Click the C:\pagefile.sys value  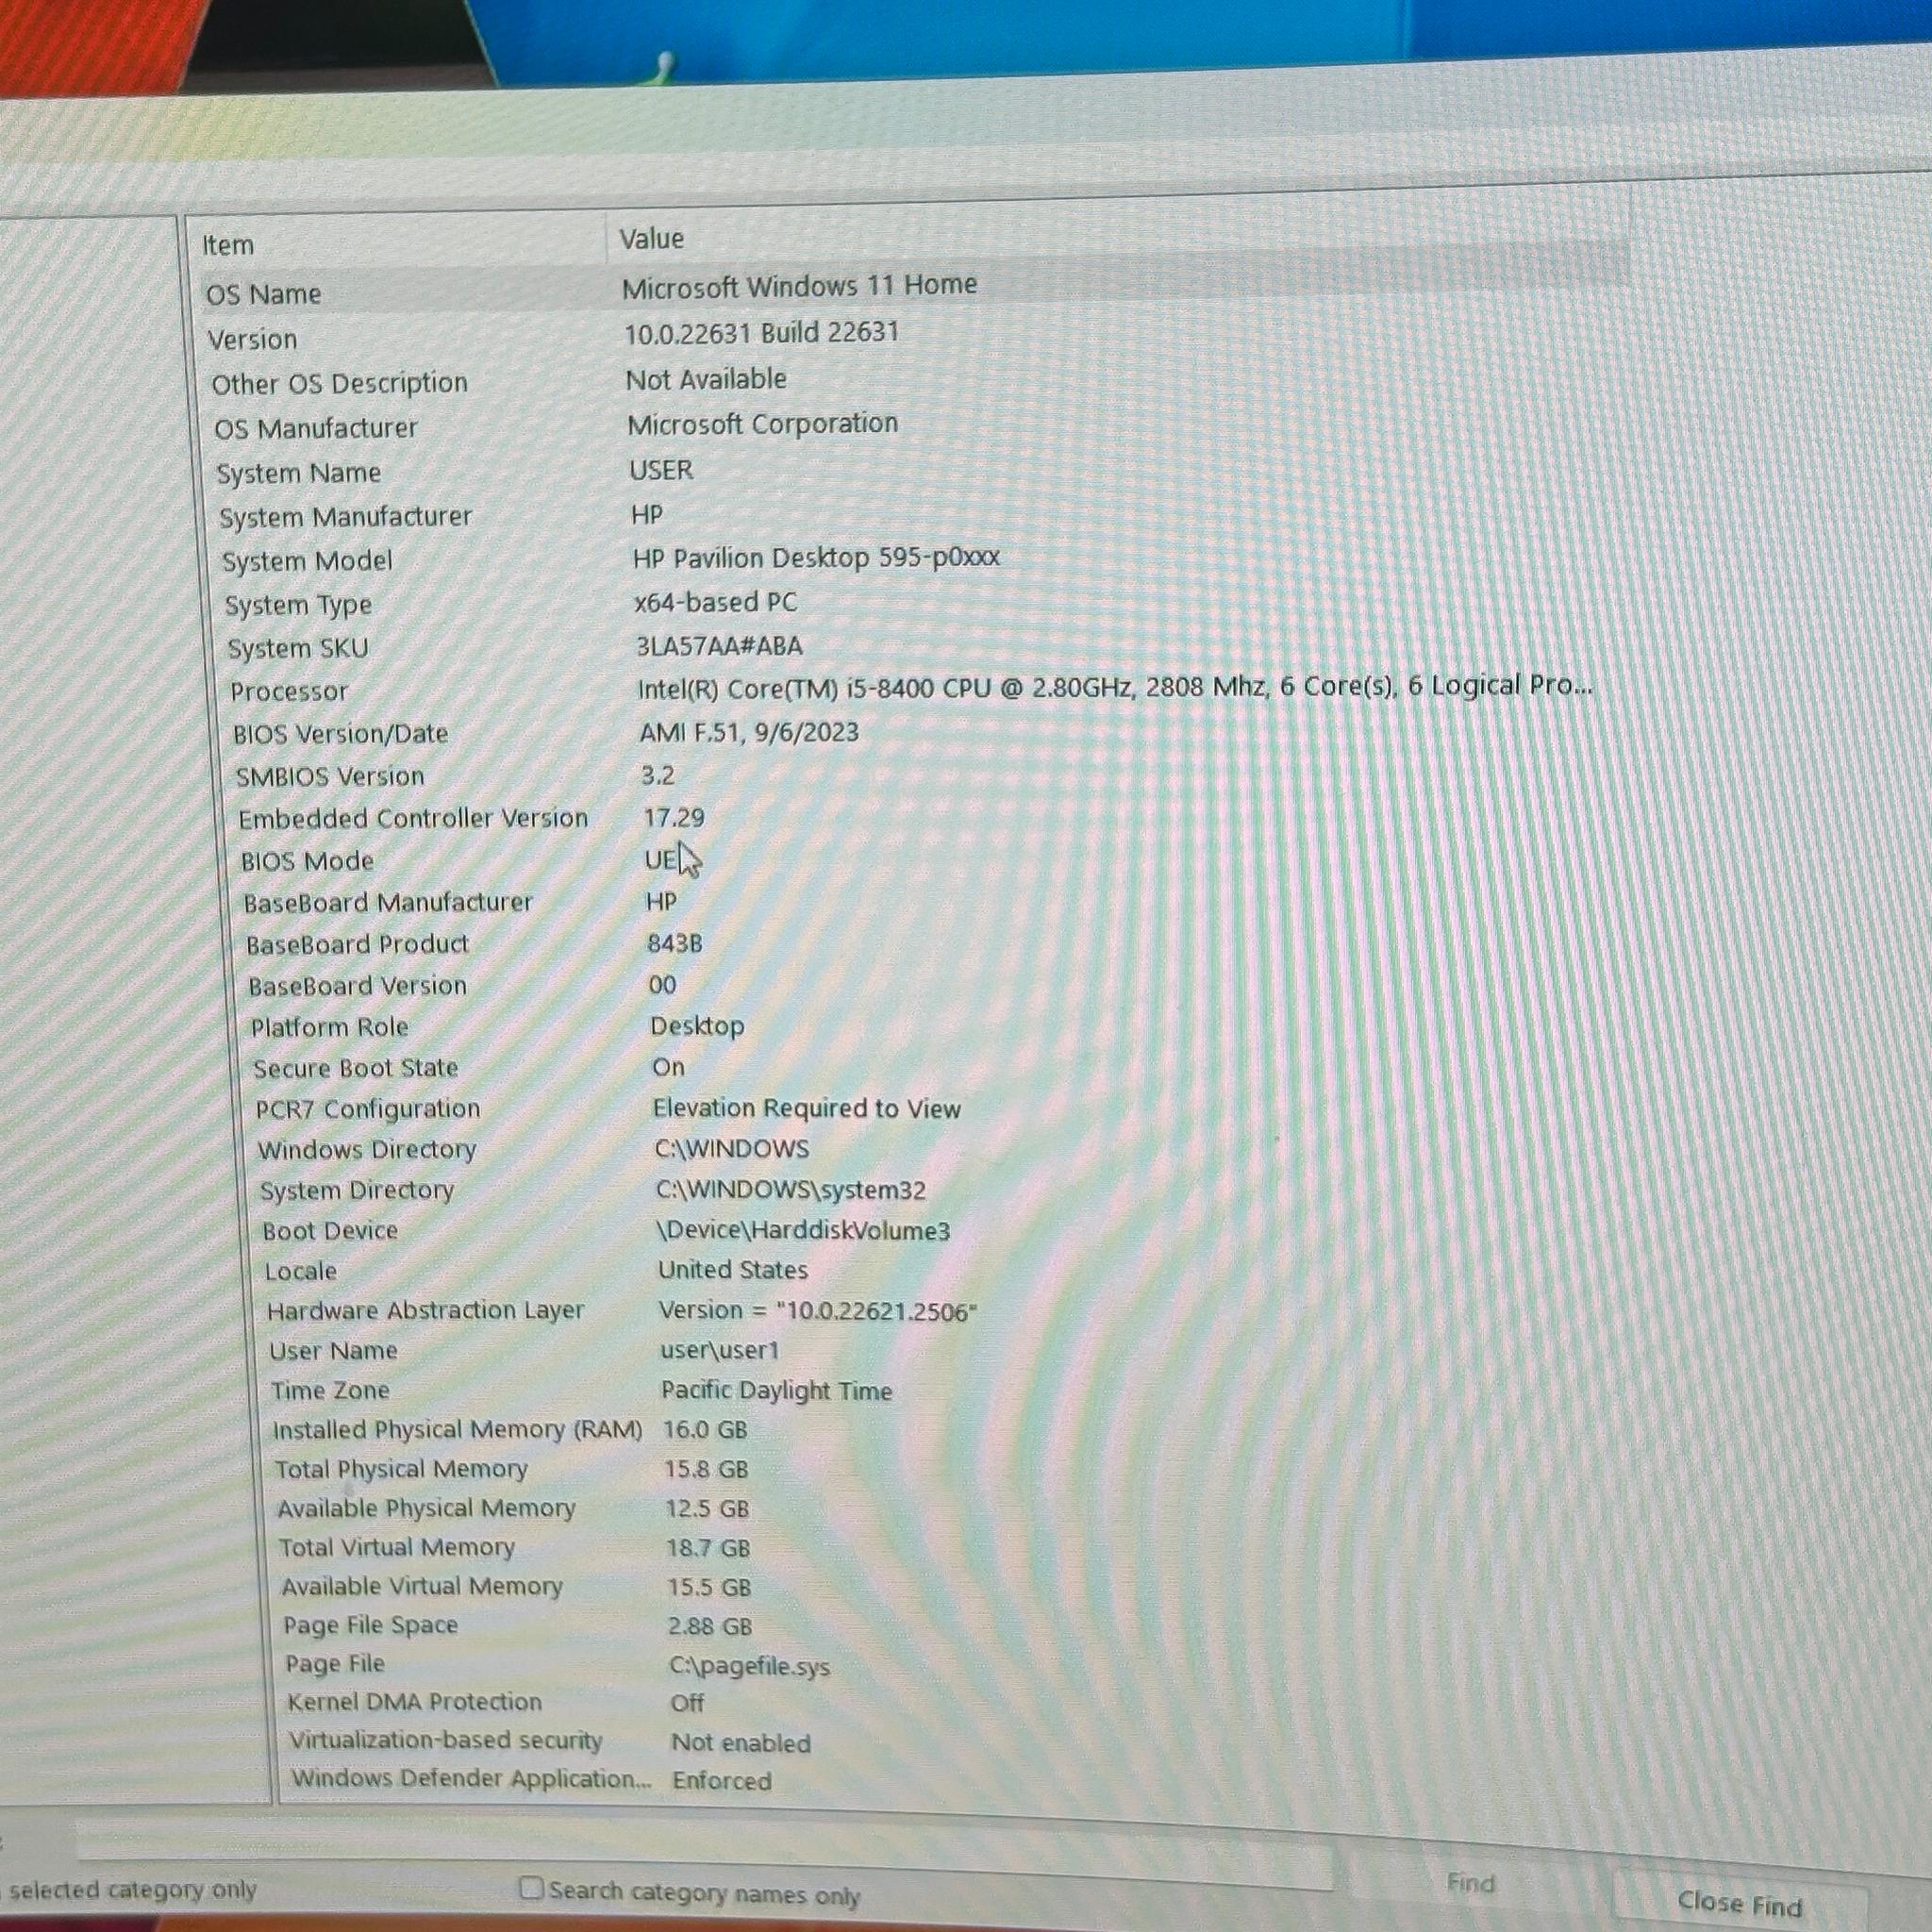point(750,1665)
